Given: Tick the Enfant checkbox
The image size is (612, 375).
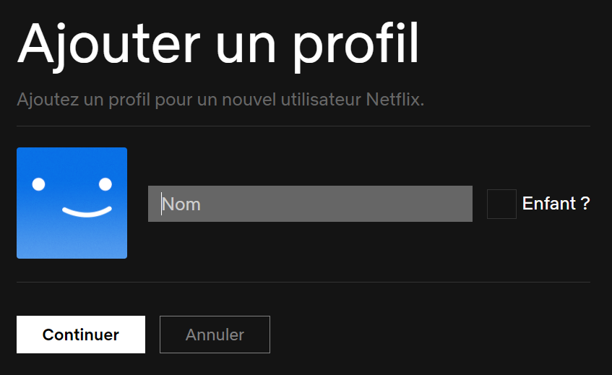Looking at the screenshot, I should [x=501, y=204].
